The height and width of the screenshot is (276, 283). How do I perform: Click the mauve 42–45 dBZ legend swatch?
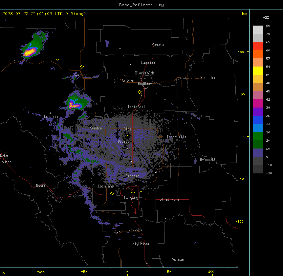pos(258,95)
